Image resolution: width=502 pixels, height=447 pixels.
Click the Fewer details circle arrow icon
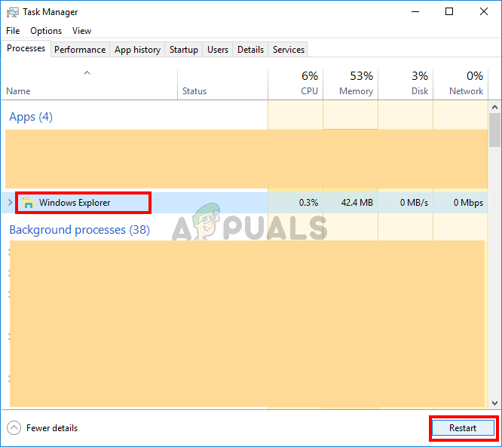(14, 428)
